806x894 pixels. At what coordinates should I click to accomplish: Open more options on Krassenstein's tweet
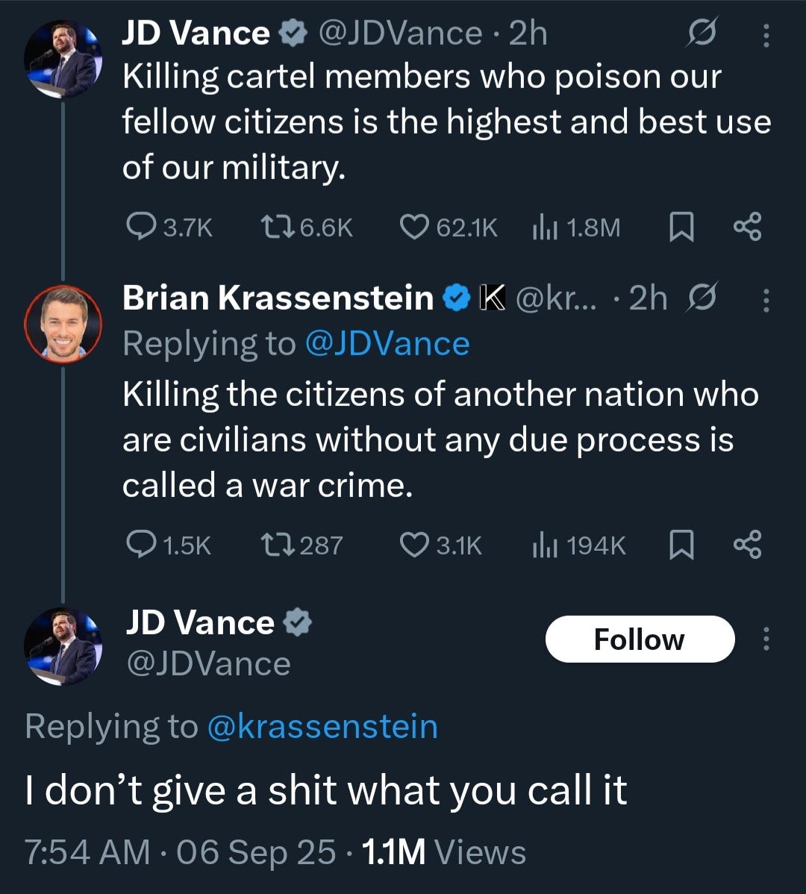pyautogui.click(x=765, y=300)
